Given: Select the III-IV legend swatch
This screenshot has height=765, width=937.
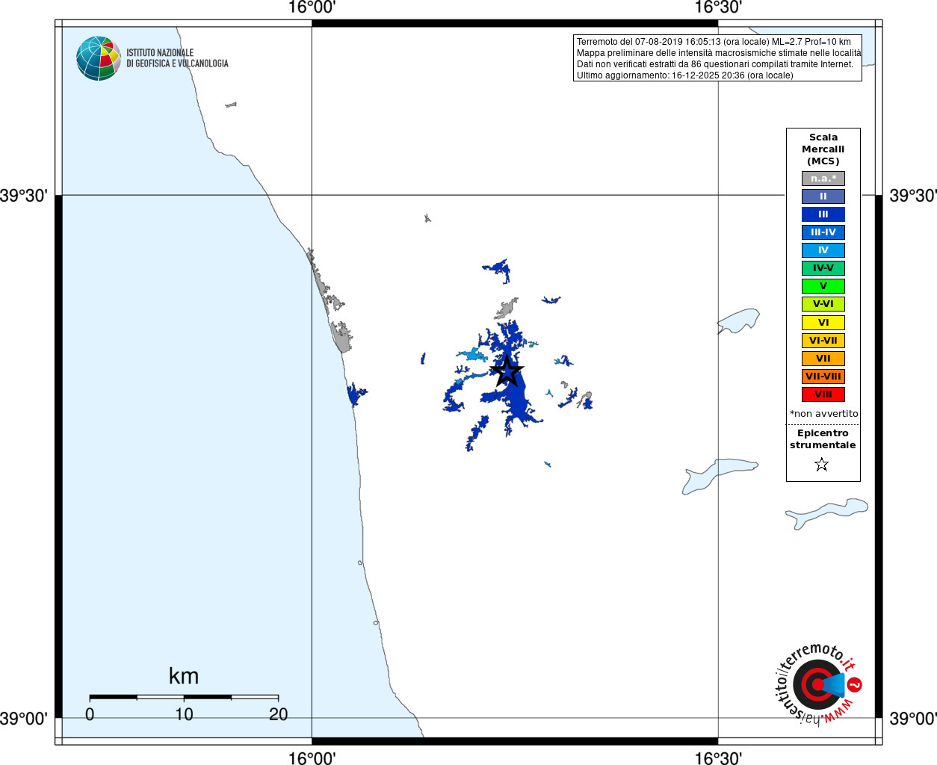Looking at the screenshot, I should coord(823,232).
